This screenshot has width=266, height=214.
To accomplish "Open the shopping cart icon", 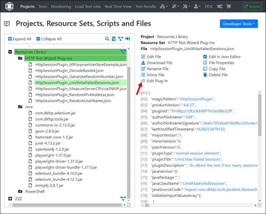I will point(228,6).
